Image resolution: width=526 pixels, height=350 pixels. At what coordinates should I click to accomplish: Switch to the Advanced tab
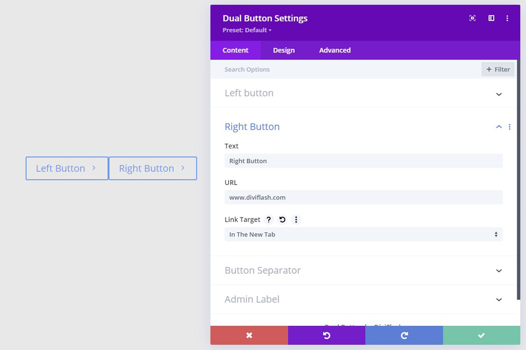click(335, 50)
